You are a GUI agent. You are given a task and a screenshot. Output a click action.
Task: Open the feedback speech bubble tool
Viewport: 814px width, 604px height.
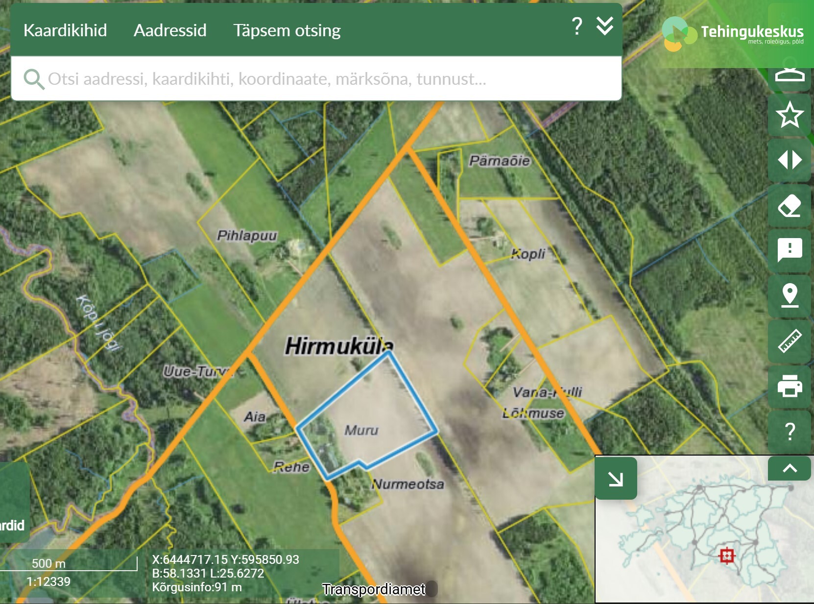789,250
